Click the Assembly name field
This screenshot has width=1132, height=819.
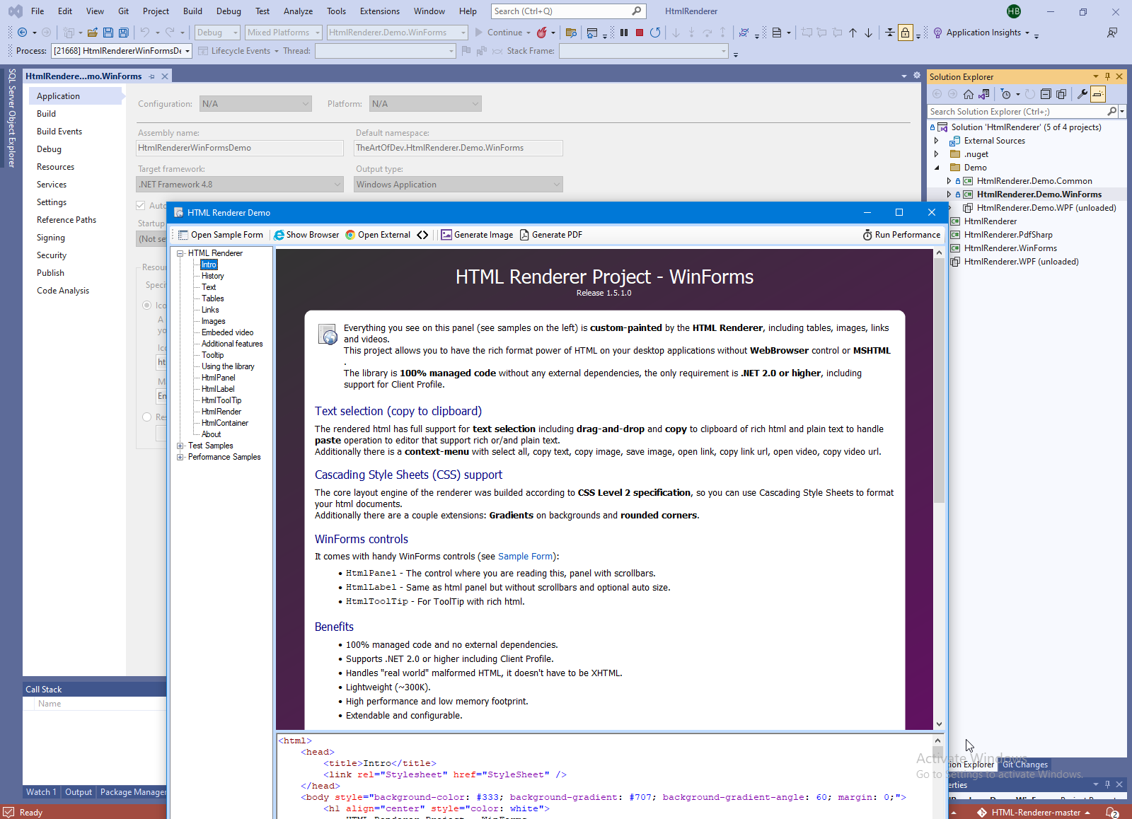coord(240,148)
